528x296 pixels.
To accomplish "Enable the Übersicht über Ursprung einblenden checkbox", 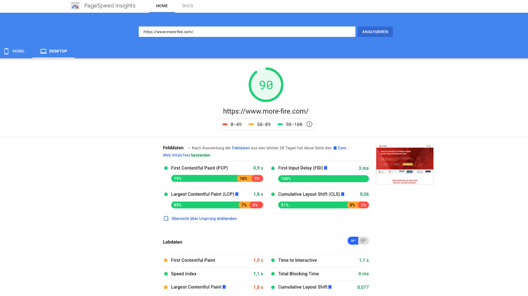I will tap(166, 218).
